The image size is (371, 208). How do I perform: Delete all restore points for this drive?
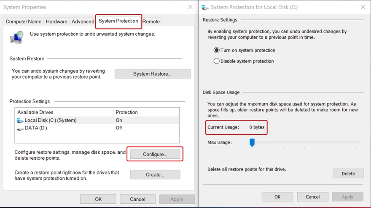click(x=348, y=174)
